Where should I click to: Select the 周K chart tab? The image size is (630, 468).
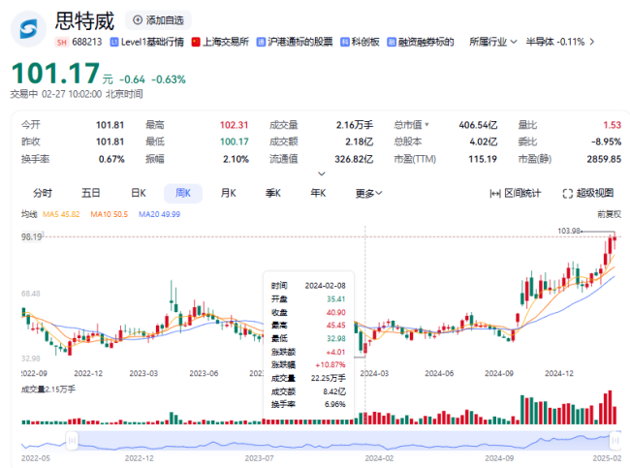click(x=183, y=193)
